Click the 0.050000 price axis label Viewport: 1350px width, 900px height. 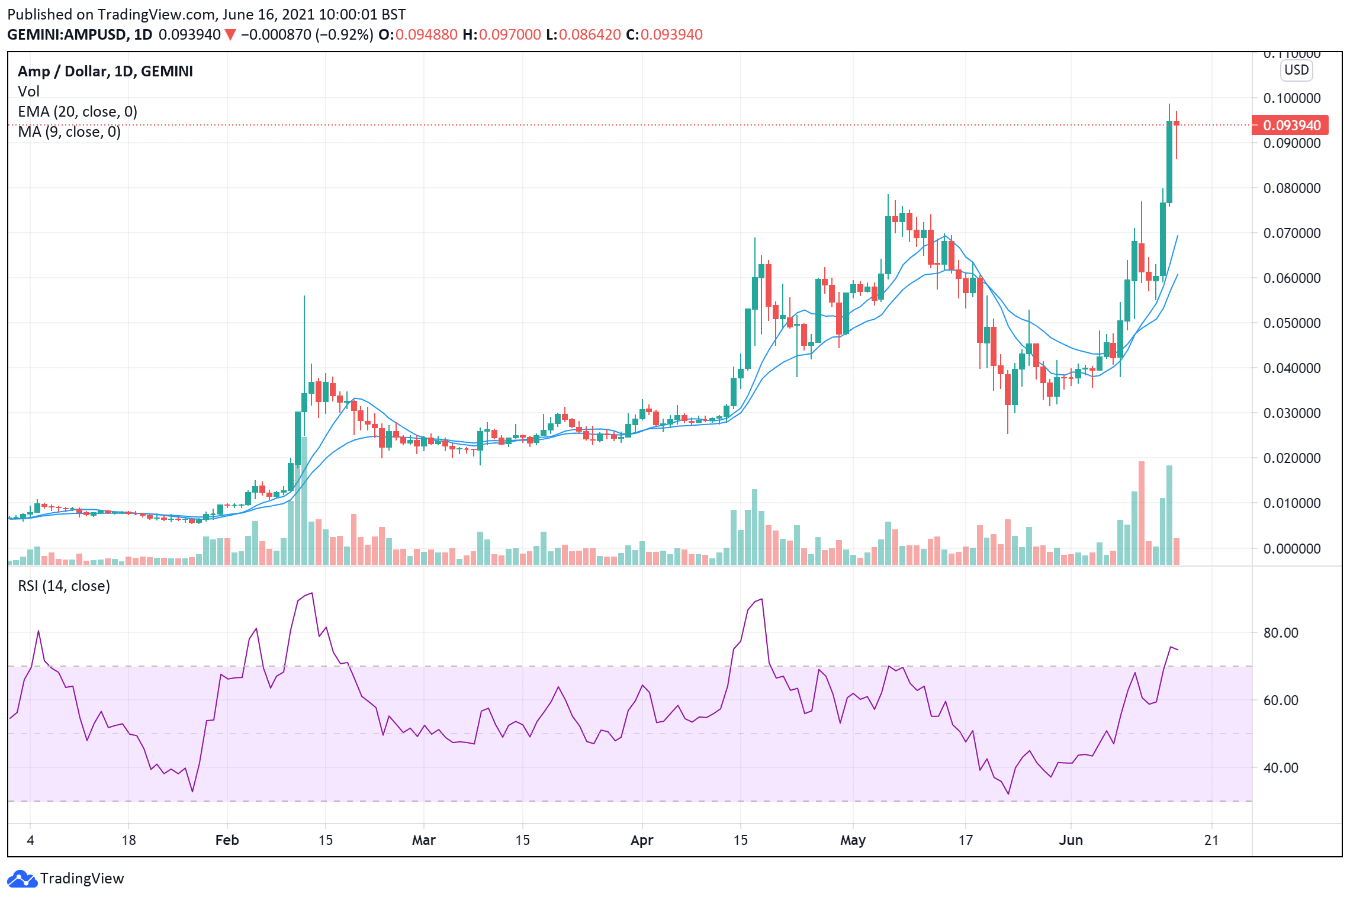point(1292,323)
